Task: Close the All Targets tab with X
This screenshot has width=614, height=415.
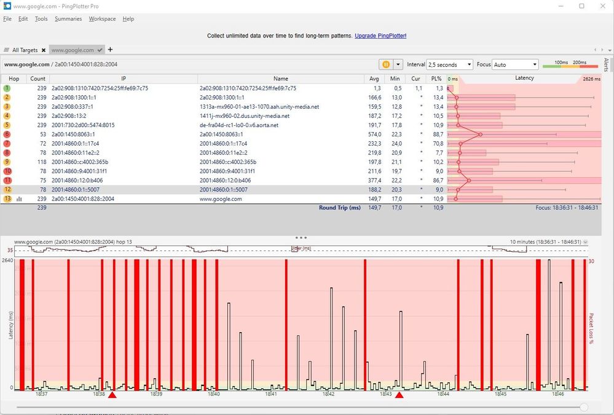Action: [44, 50]
